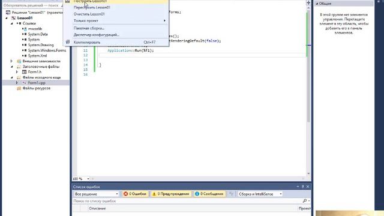384x216 pixels.
Task: Click the error list filter icon
Action: [x=231, y=194]
